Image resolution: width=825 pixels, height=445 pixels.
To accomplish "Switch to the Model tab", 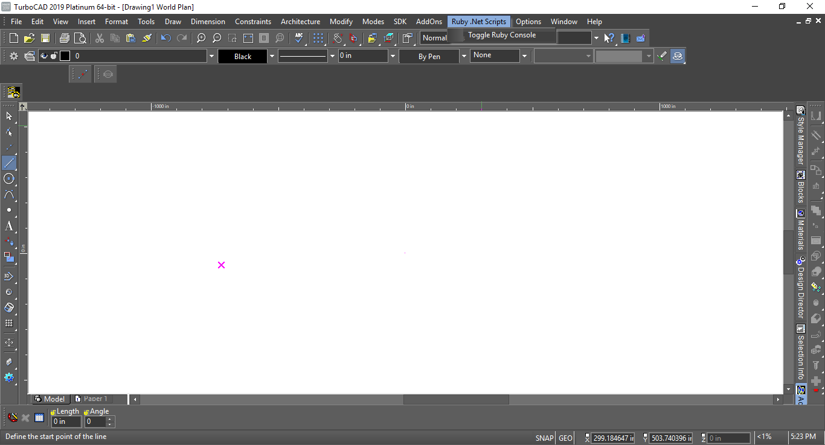I will [50, 399].
